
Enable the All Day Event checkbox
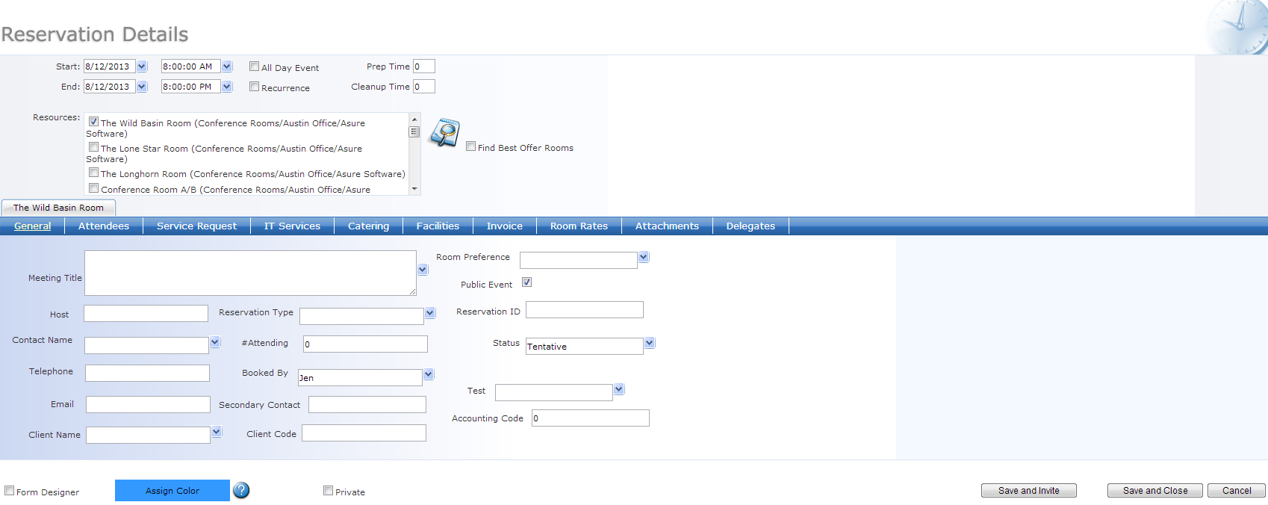pyautogui.click(x=255, y=66)
